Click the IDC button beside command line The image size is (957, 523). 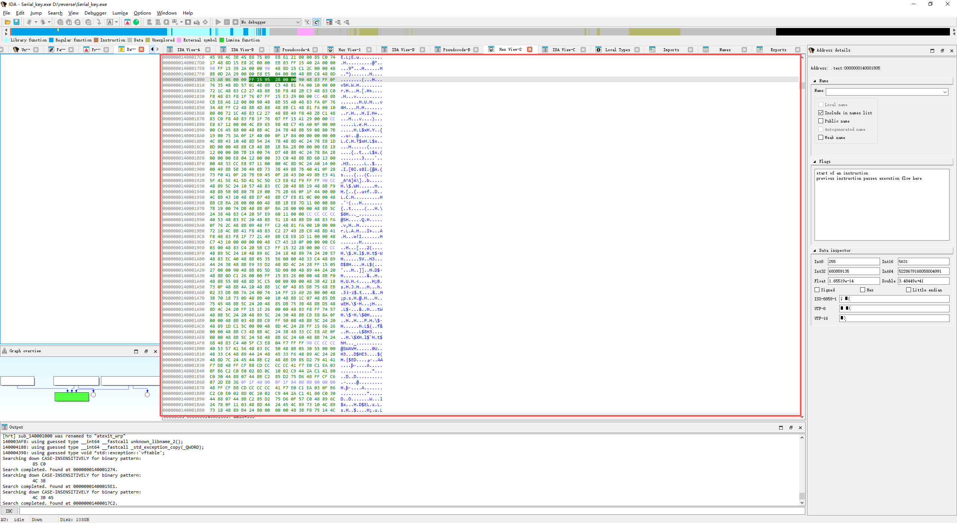pyautogui.click(x=9, y=511)
